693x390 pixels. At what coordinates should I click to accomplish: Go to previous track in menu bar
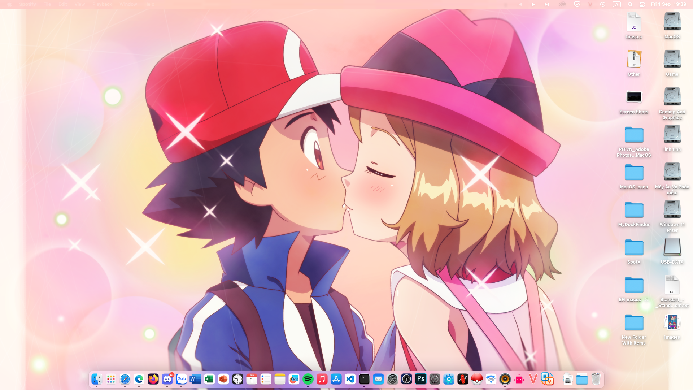click(x=519, y=4)
